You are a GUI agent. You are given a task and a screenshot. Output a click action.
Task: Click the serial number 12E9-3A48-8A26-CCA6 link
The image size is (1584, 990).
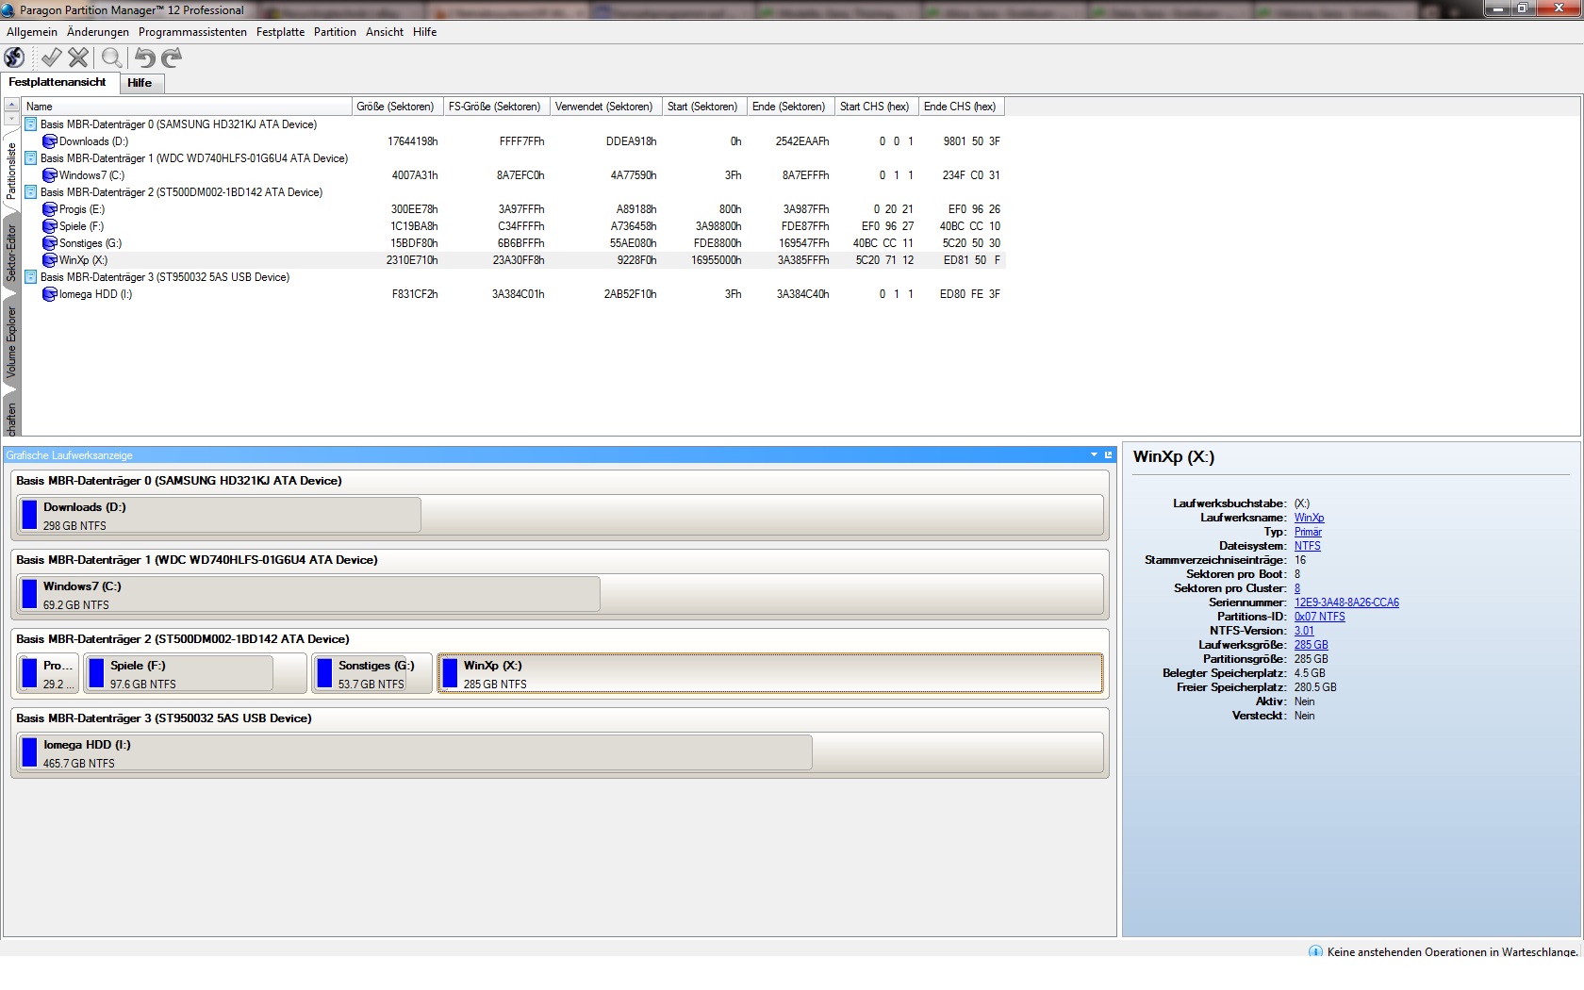[1346, 602]
